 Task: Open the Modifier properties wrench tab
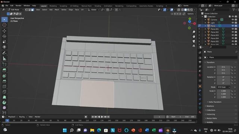[x=200, y=90]
